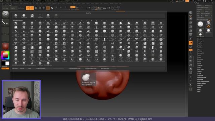Select the History Recall brush with the clock icon

[64, 40]
